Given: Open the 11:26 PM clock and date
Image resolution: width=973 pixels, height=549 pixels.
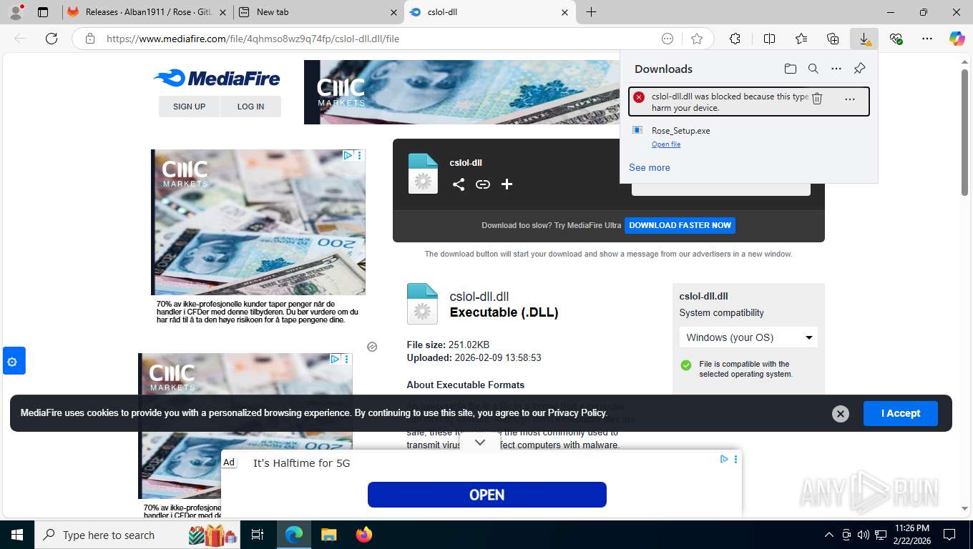Looking at the screenshot, I should 911,535.
